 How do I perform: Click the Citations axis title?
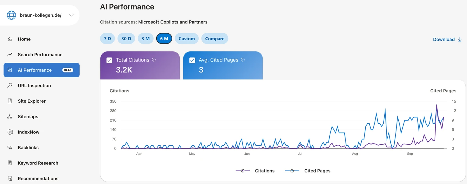(119, 91)
